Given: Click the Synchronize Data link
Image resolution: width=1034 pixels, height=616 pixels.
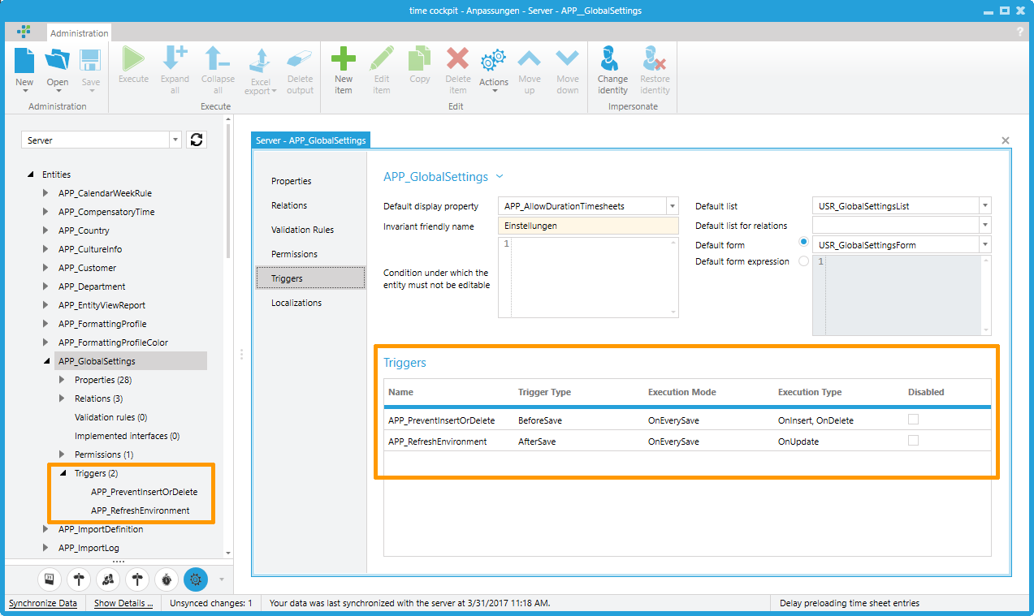Looking at the screenshot, I should pyautogui.click(x=43, y=603).
